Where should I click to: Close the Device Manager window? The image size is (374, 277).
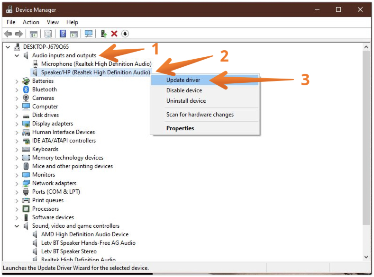[x=360, y=9]
